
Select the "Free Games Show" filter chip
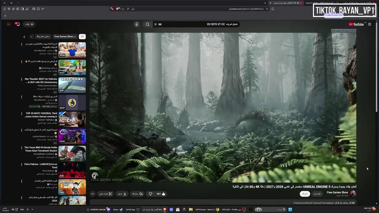point(65,36)
